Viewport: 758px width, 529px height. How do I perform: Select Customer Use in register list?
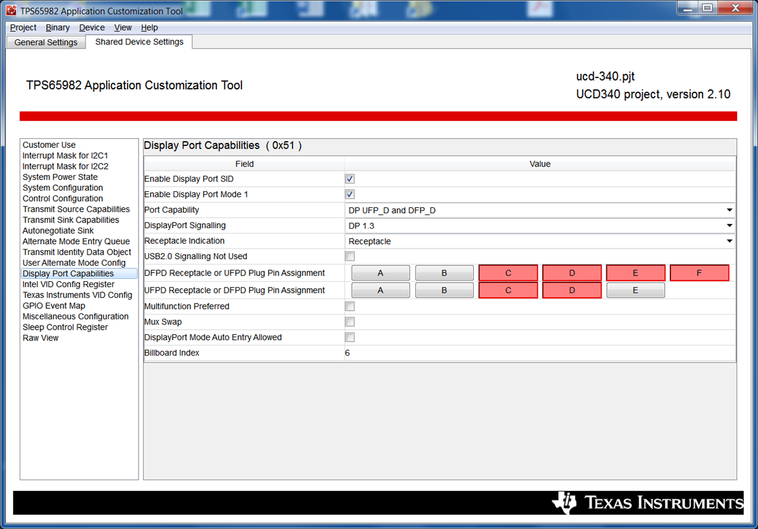(49, 145)
